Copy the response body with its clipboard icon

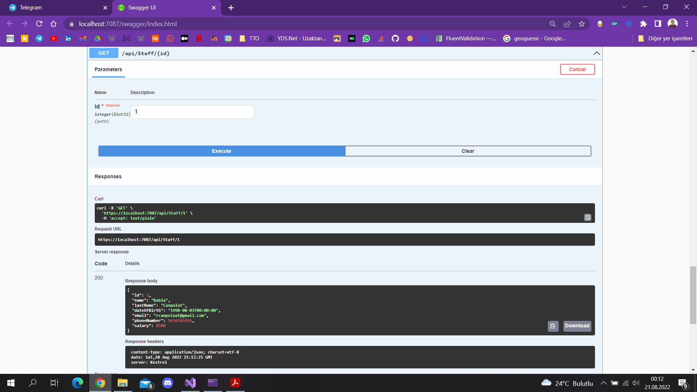tap(553, 326)
